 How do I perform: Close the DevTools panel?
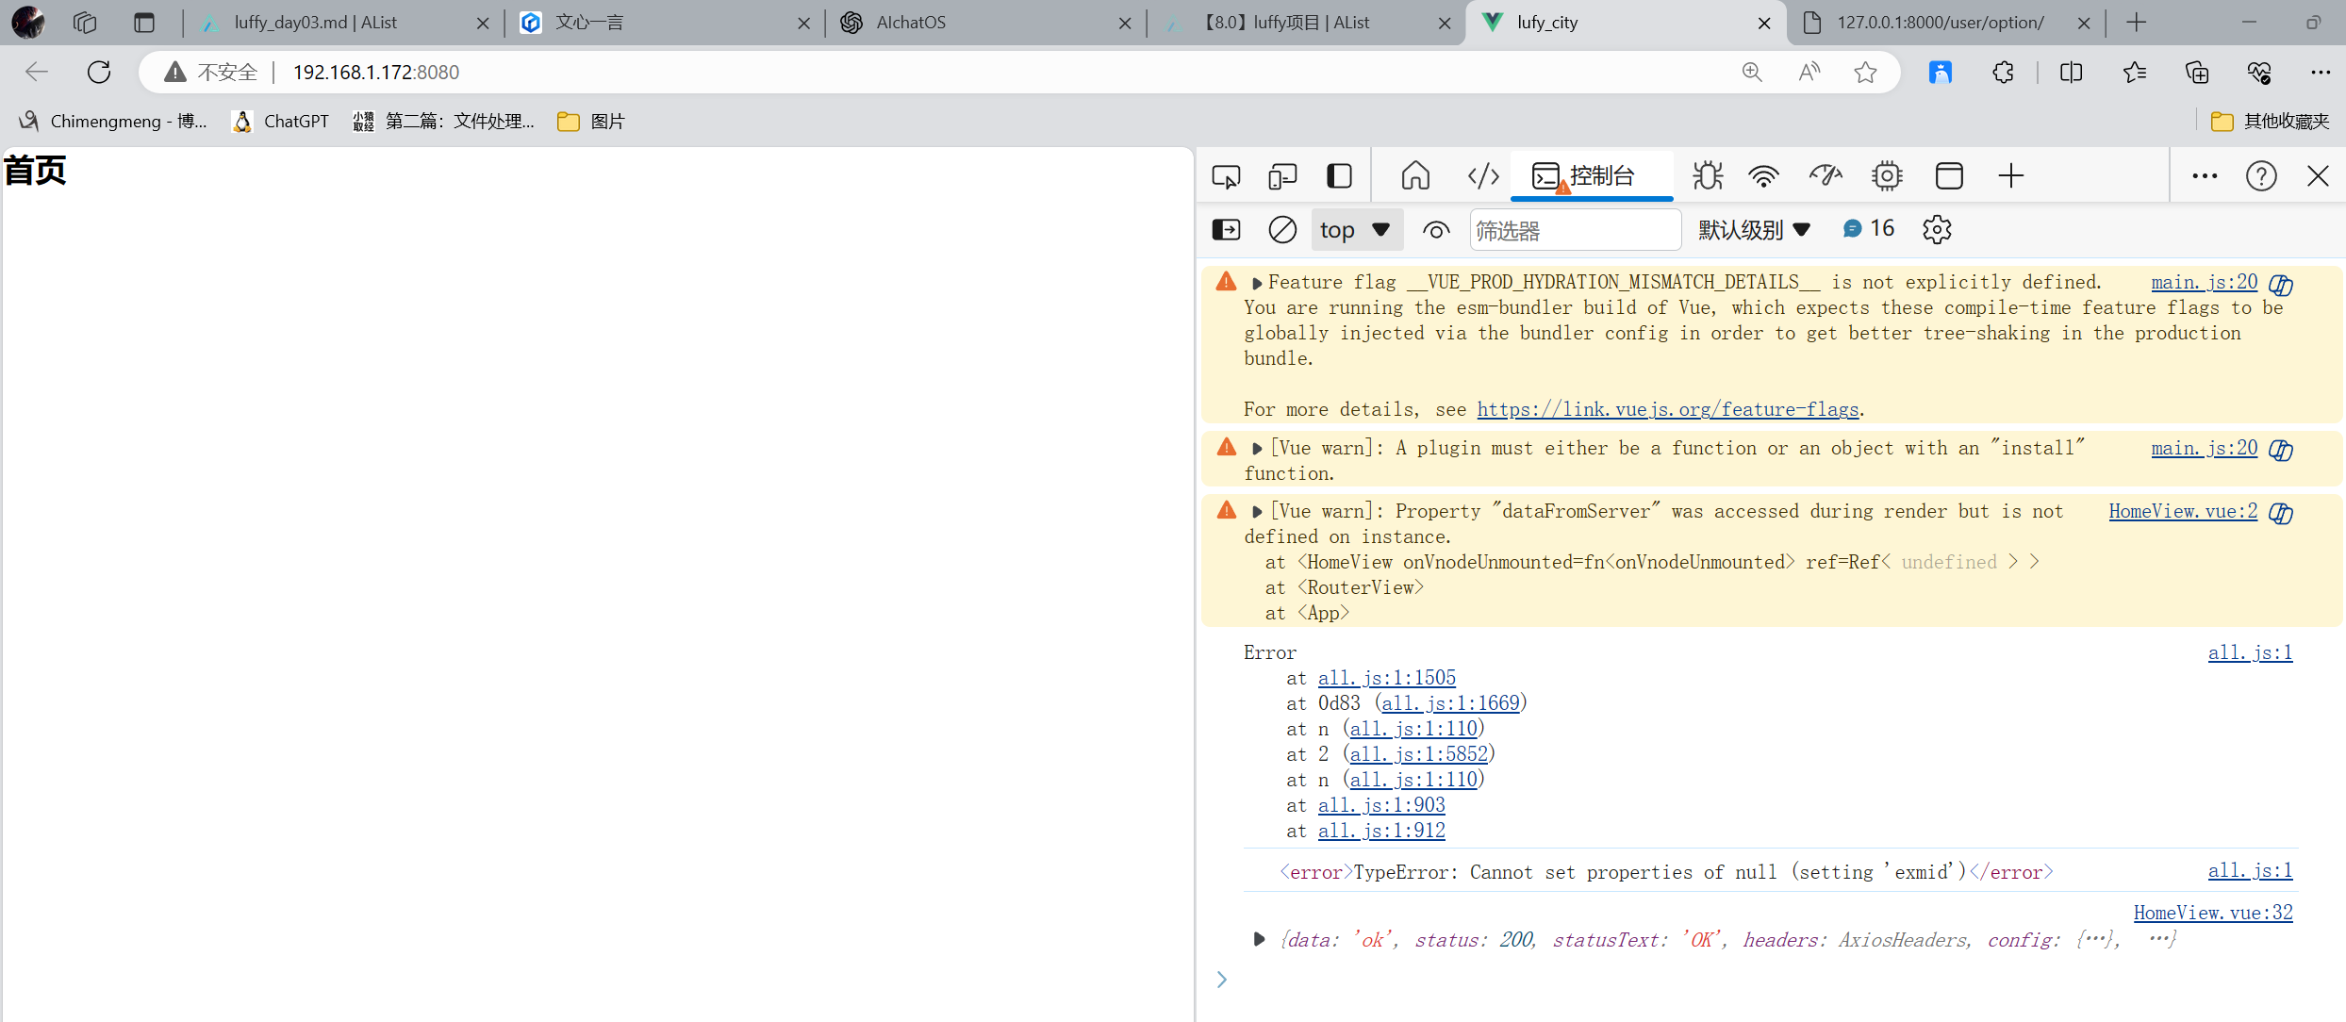[x=2318, y=176]
